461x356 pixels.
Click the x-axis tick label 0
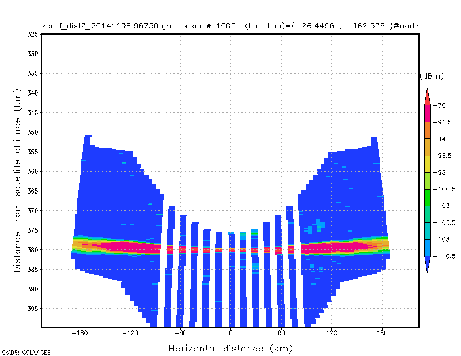[x=231, y=333]
